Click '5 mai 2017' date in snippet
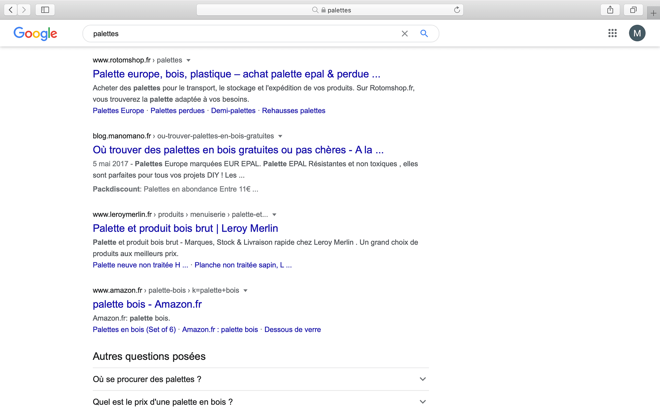Screen dimensions: 660x413 [110, 164]
